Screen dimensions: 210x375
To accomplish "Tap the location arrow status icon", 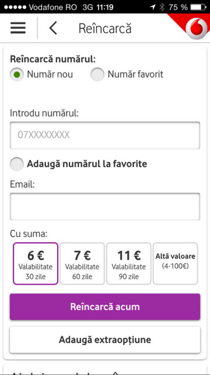I will (x=152, y=8).
